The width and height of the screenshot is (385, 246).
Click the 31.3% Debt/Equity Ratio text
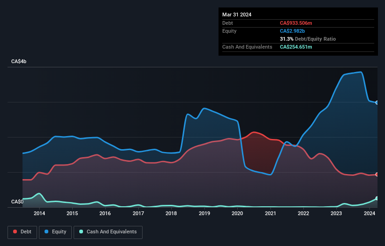[x=308, y=39]
